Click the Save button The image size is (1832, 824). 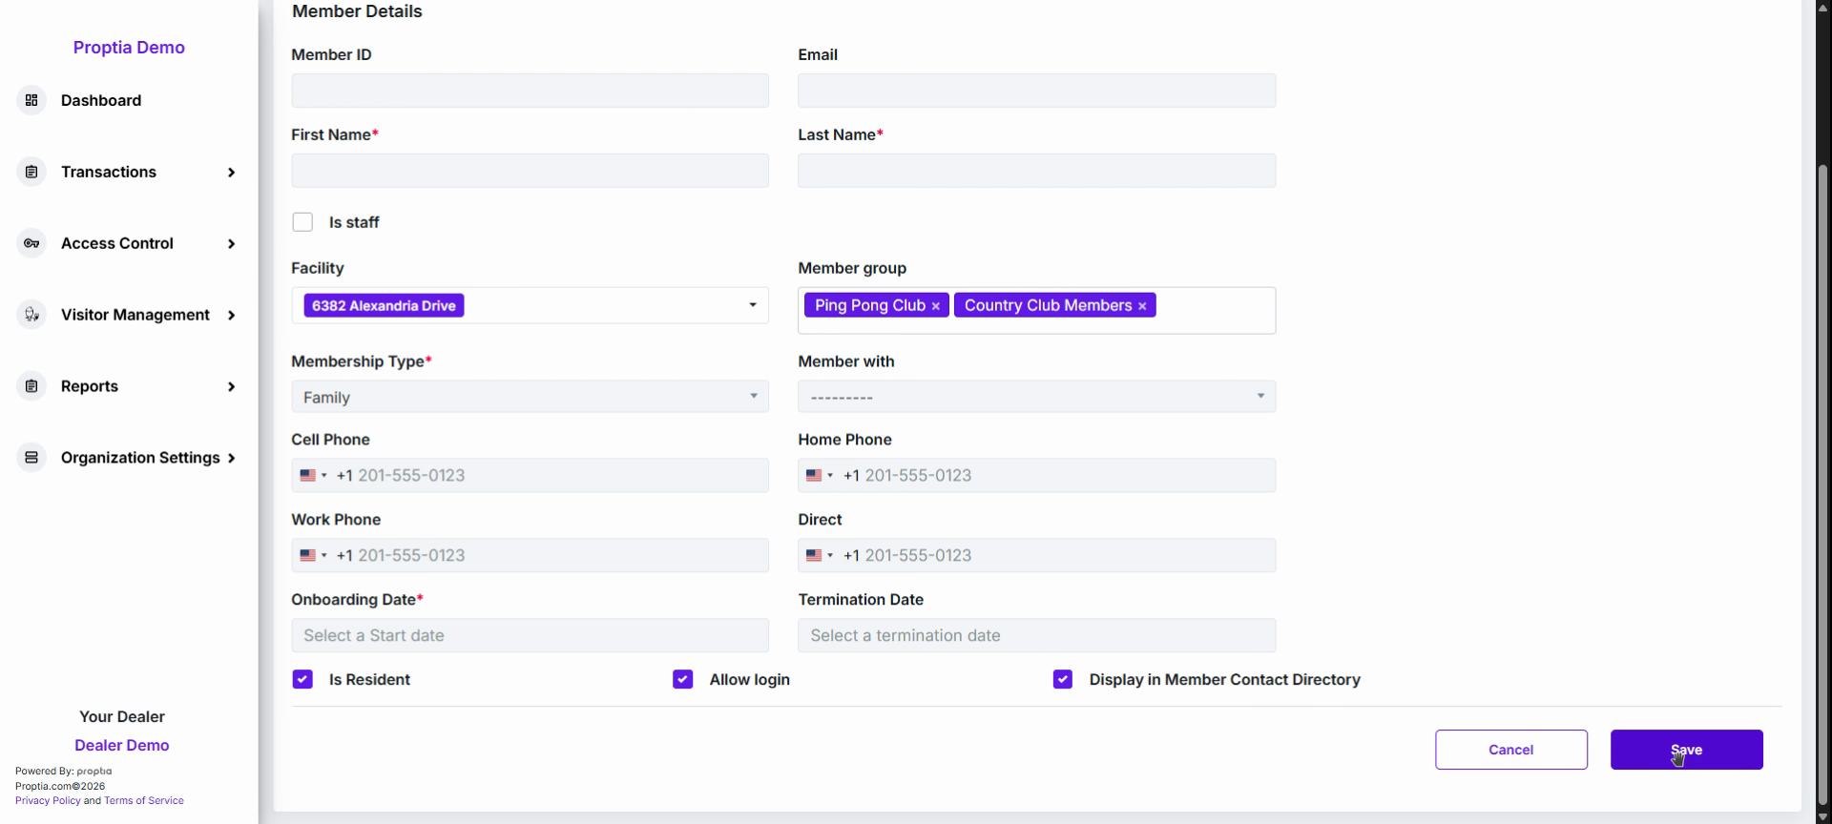coord(1686,750)
